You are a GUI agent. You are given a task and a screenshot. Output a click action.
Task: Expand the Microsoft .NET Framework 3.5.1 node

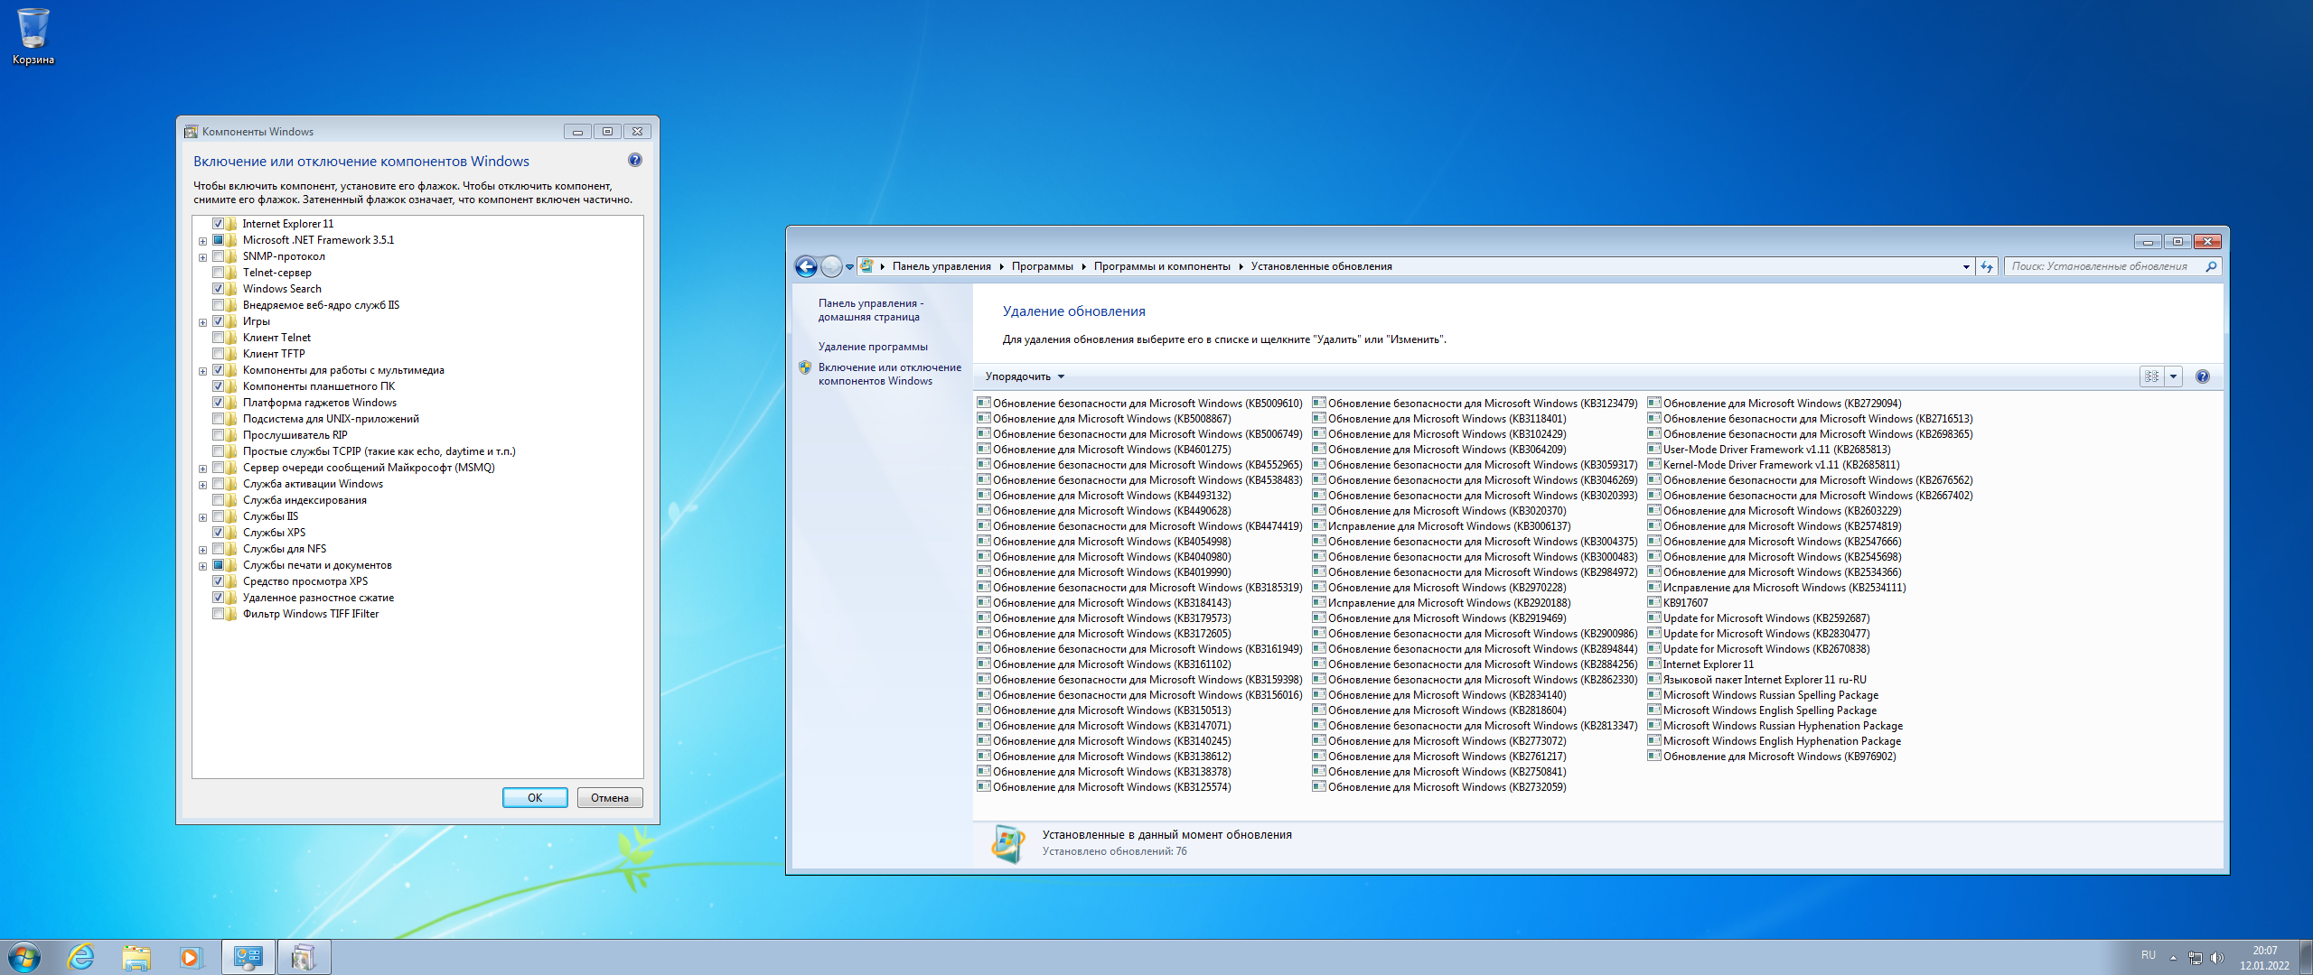(202, 241)
